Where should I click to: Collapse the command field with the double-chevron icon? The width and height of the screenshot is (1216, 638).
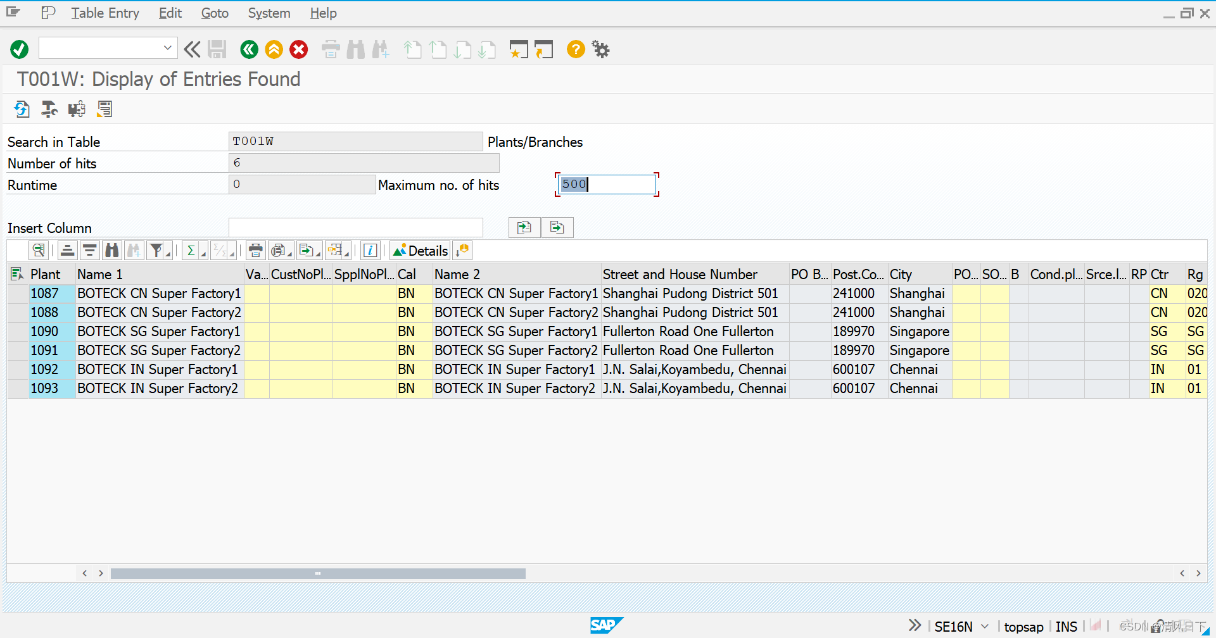192,49
